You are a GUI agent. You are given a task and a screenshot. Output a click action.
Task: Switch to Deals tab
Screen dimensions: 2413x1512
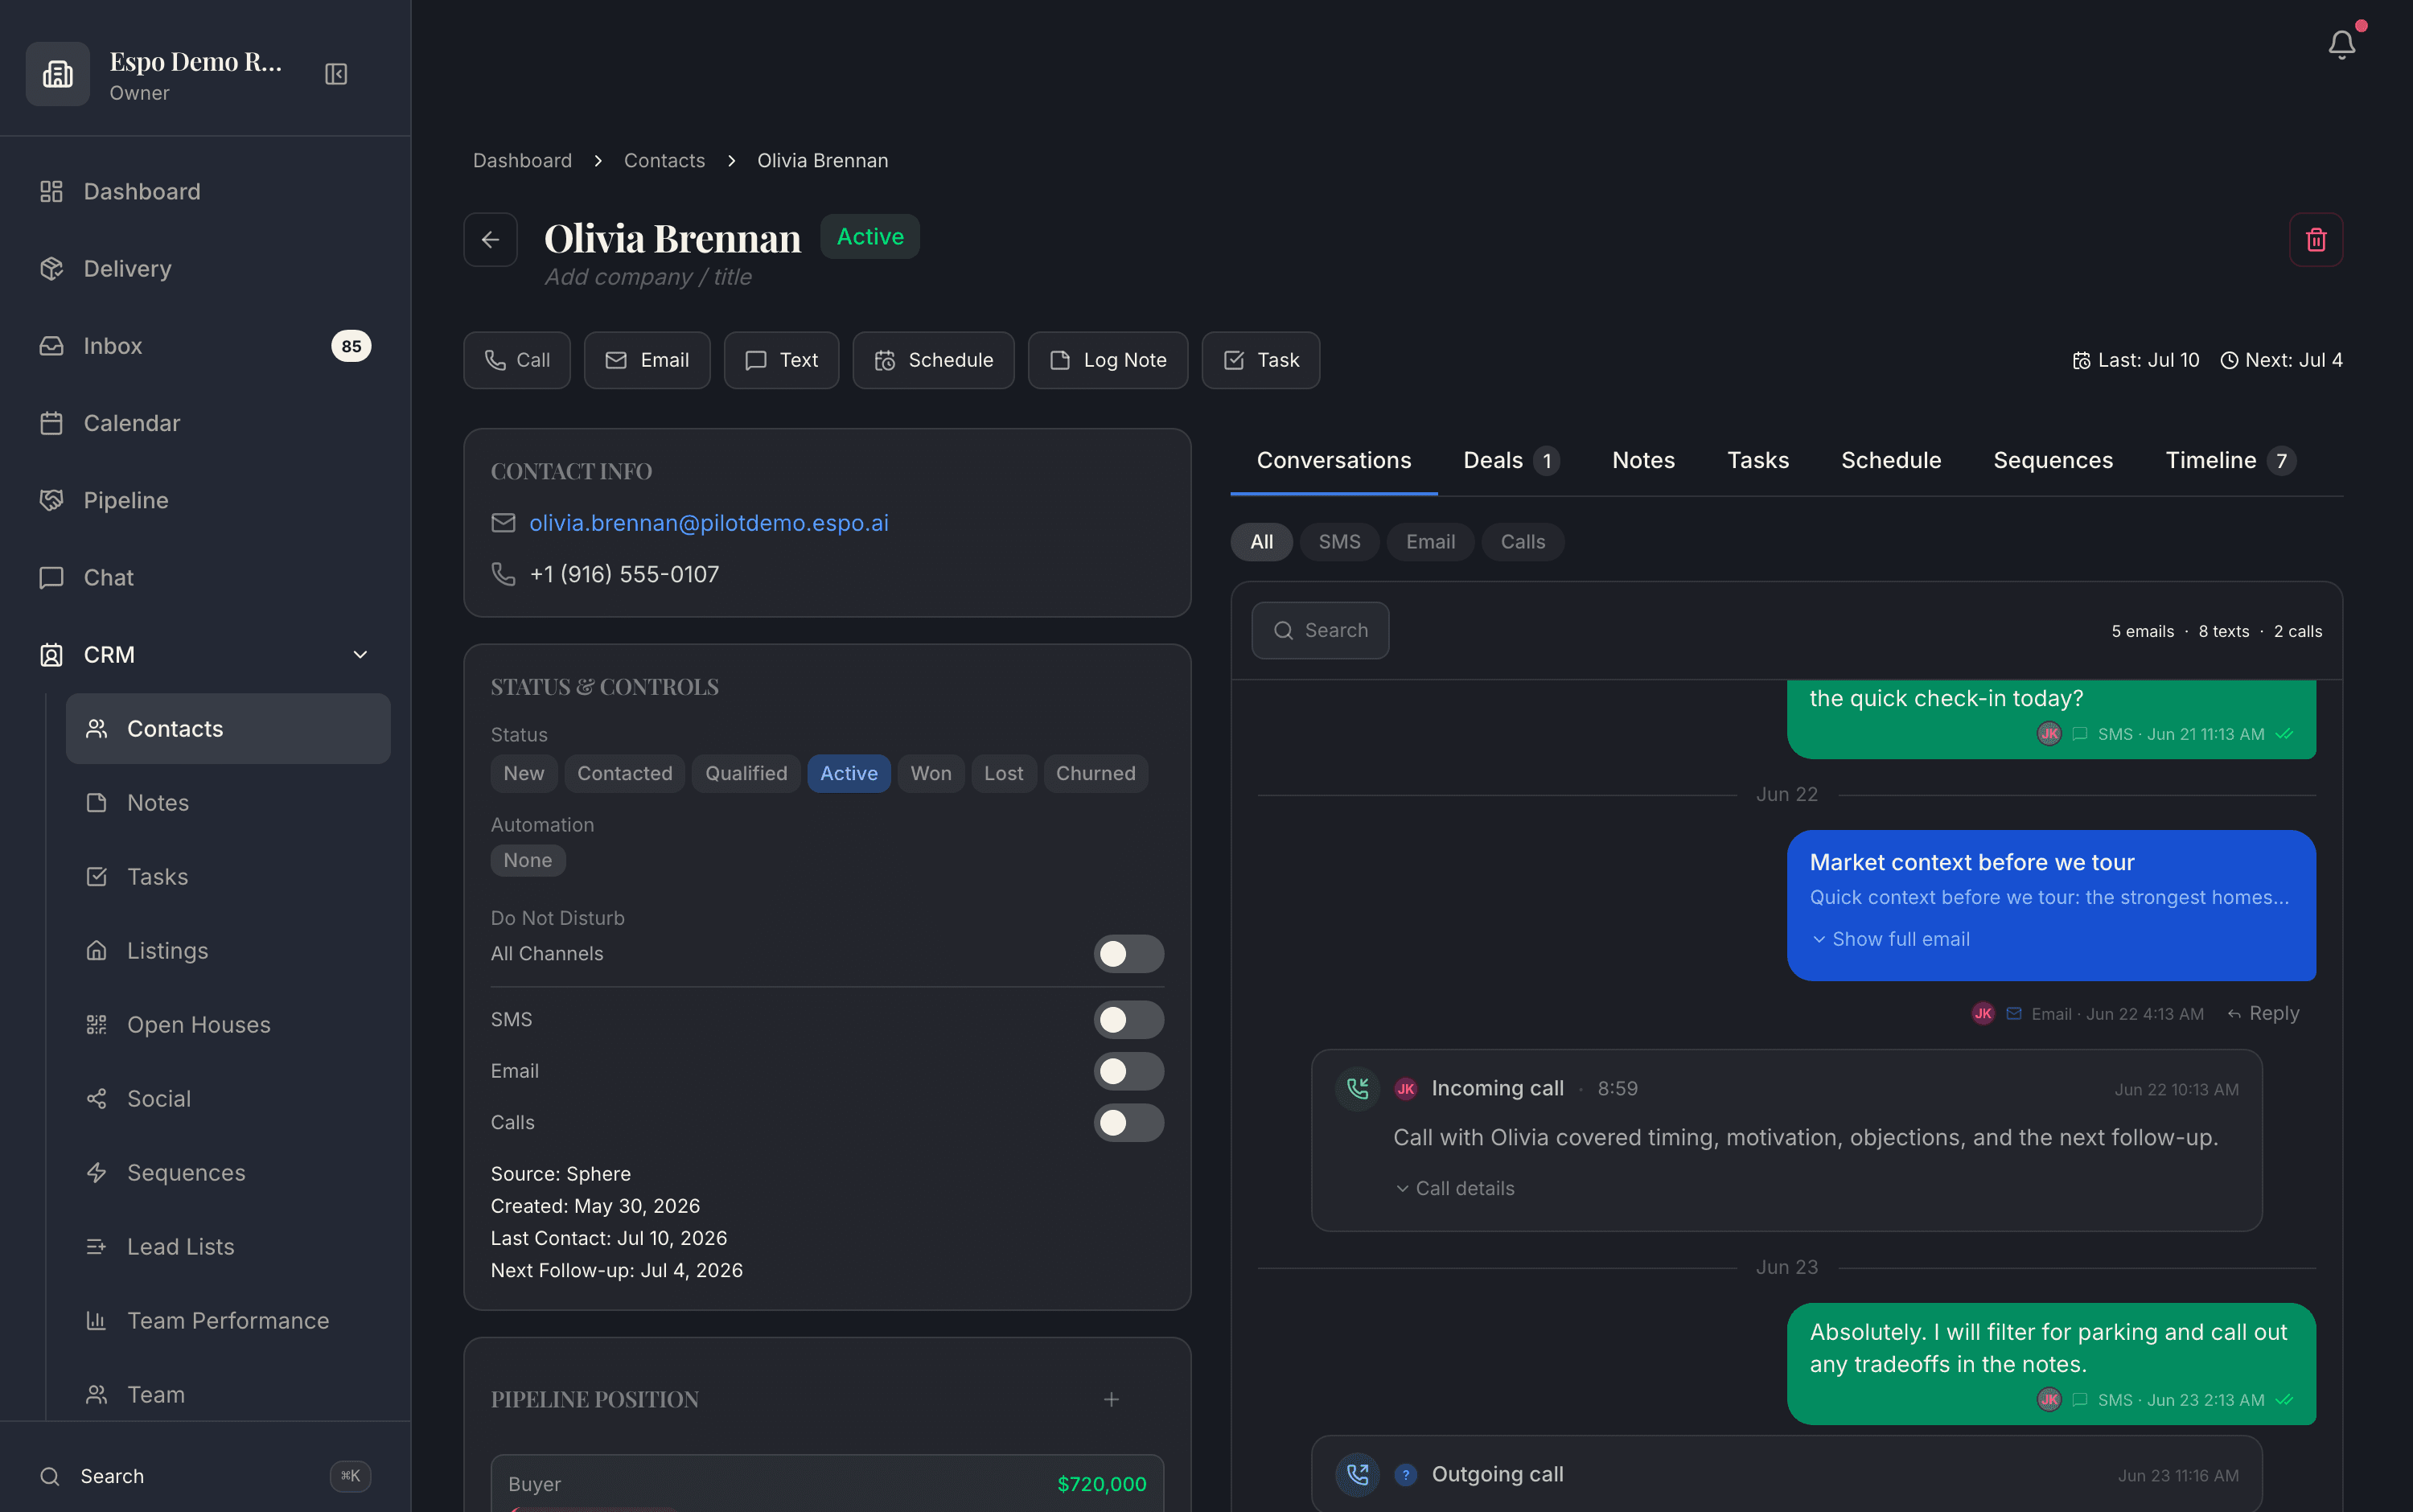(1511, 460)
